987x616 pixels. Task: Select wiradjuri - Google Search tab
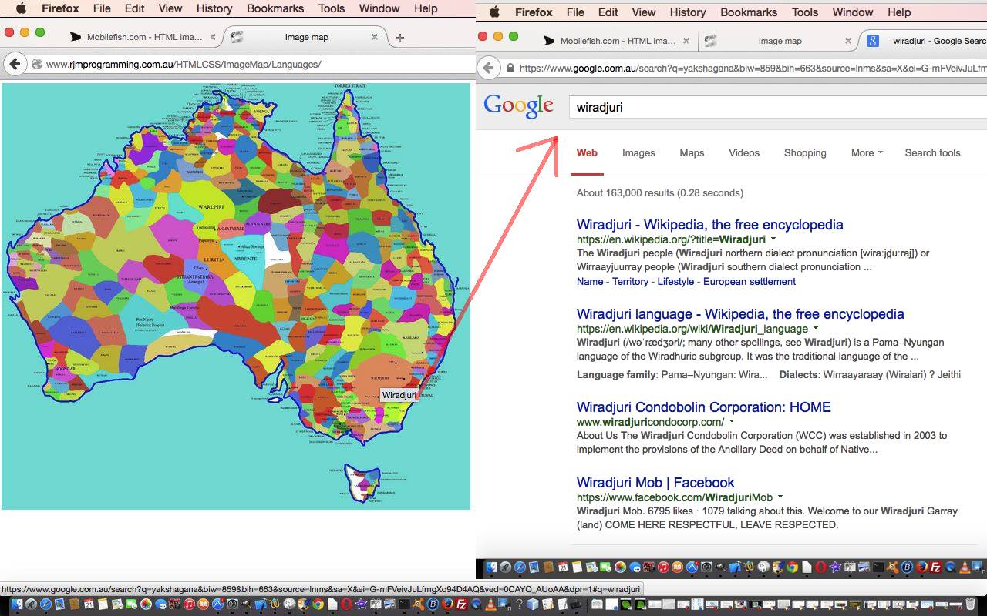[925, 41]
